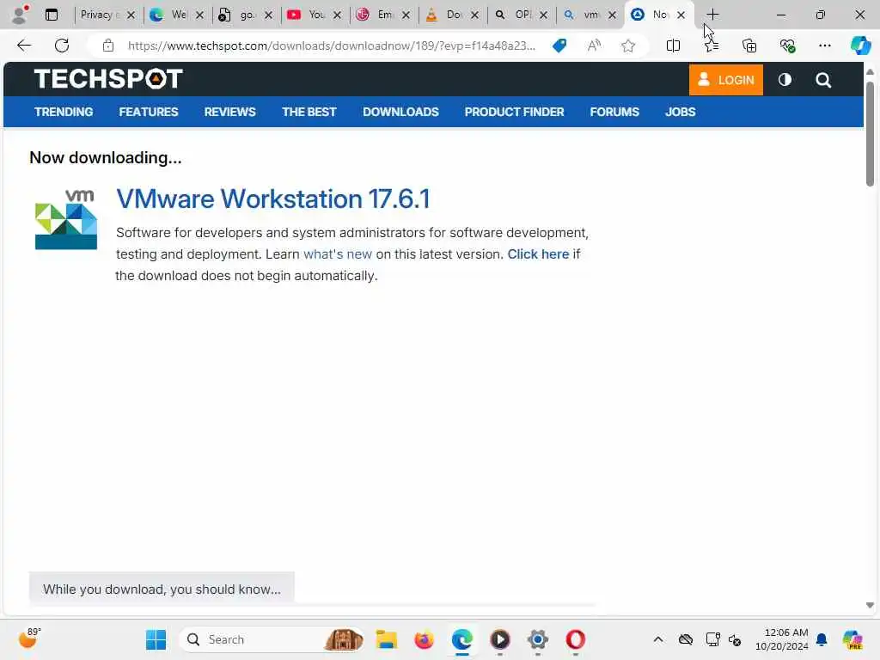Refresh the page
This screenshot has height=660, width=880.
click(62, 46)
